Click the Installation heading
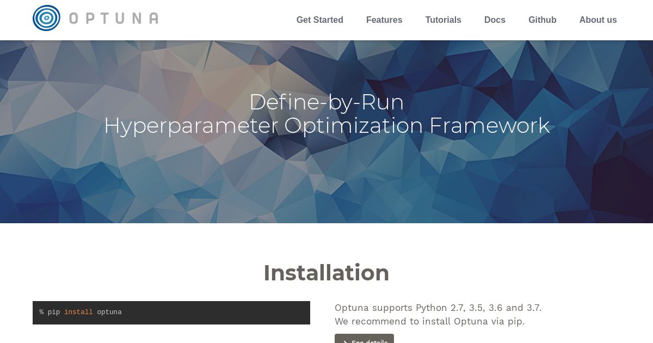This screenshot has height=343, width=653. click(326, 273)
